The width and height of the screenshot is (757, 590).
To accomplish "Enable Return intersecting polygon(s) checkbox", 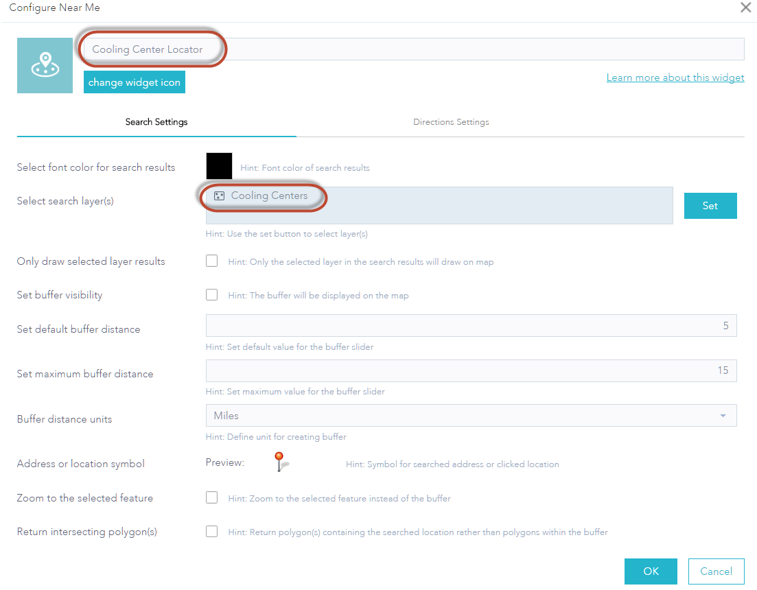I will click(x=212, y=532).
